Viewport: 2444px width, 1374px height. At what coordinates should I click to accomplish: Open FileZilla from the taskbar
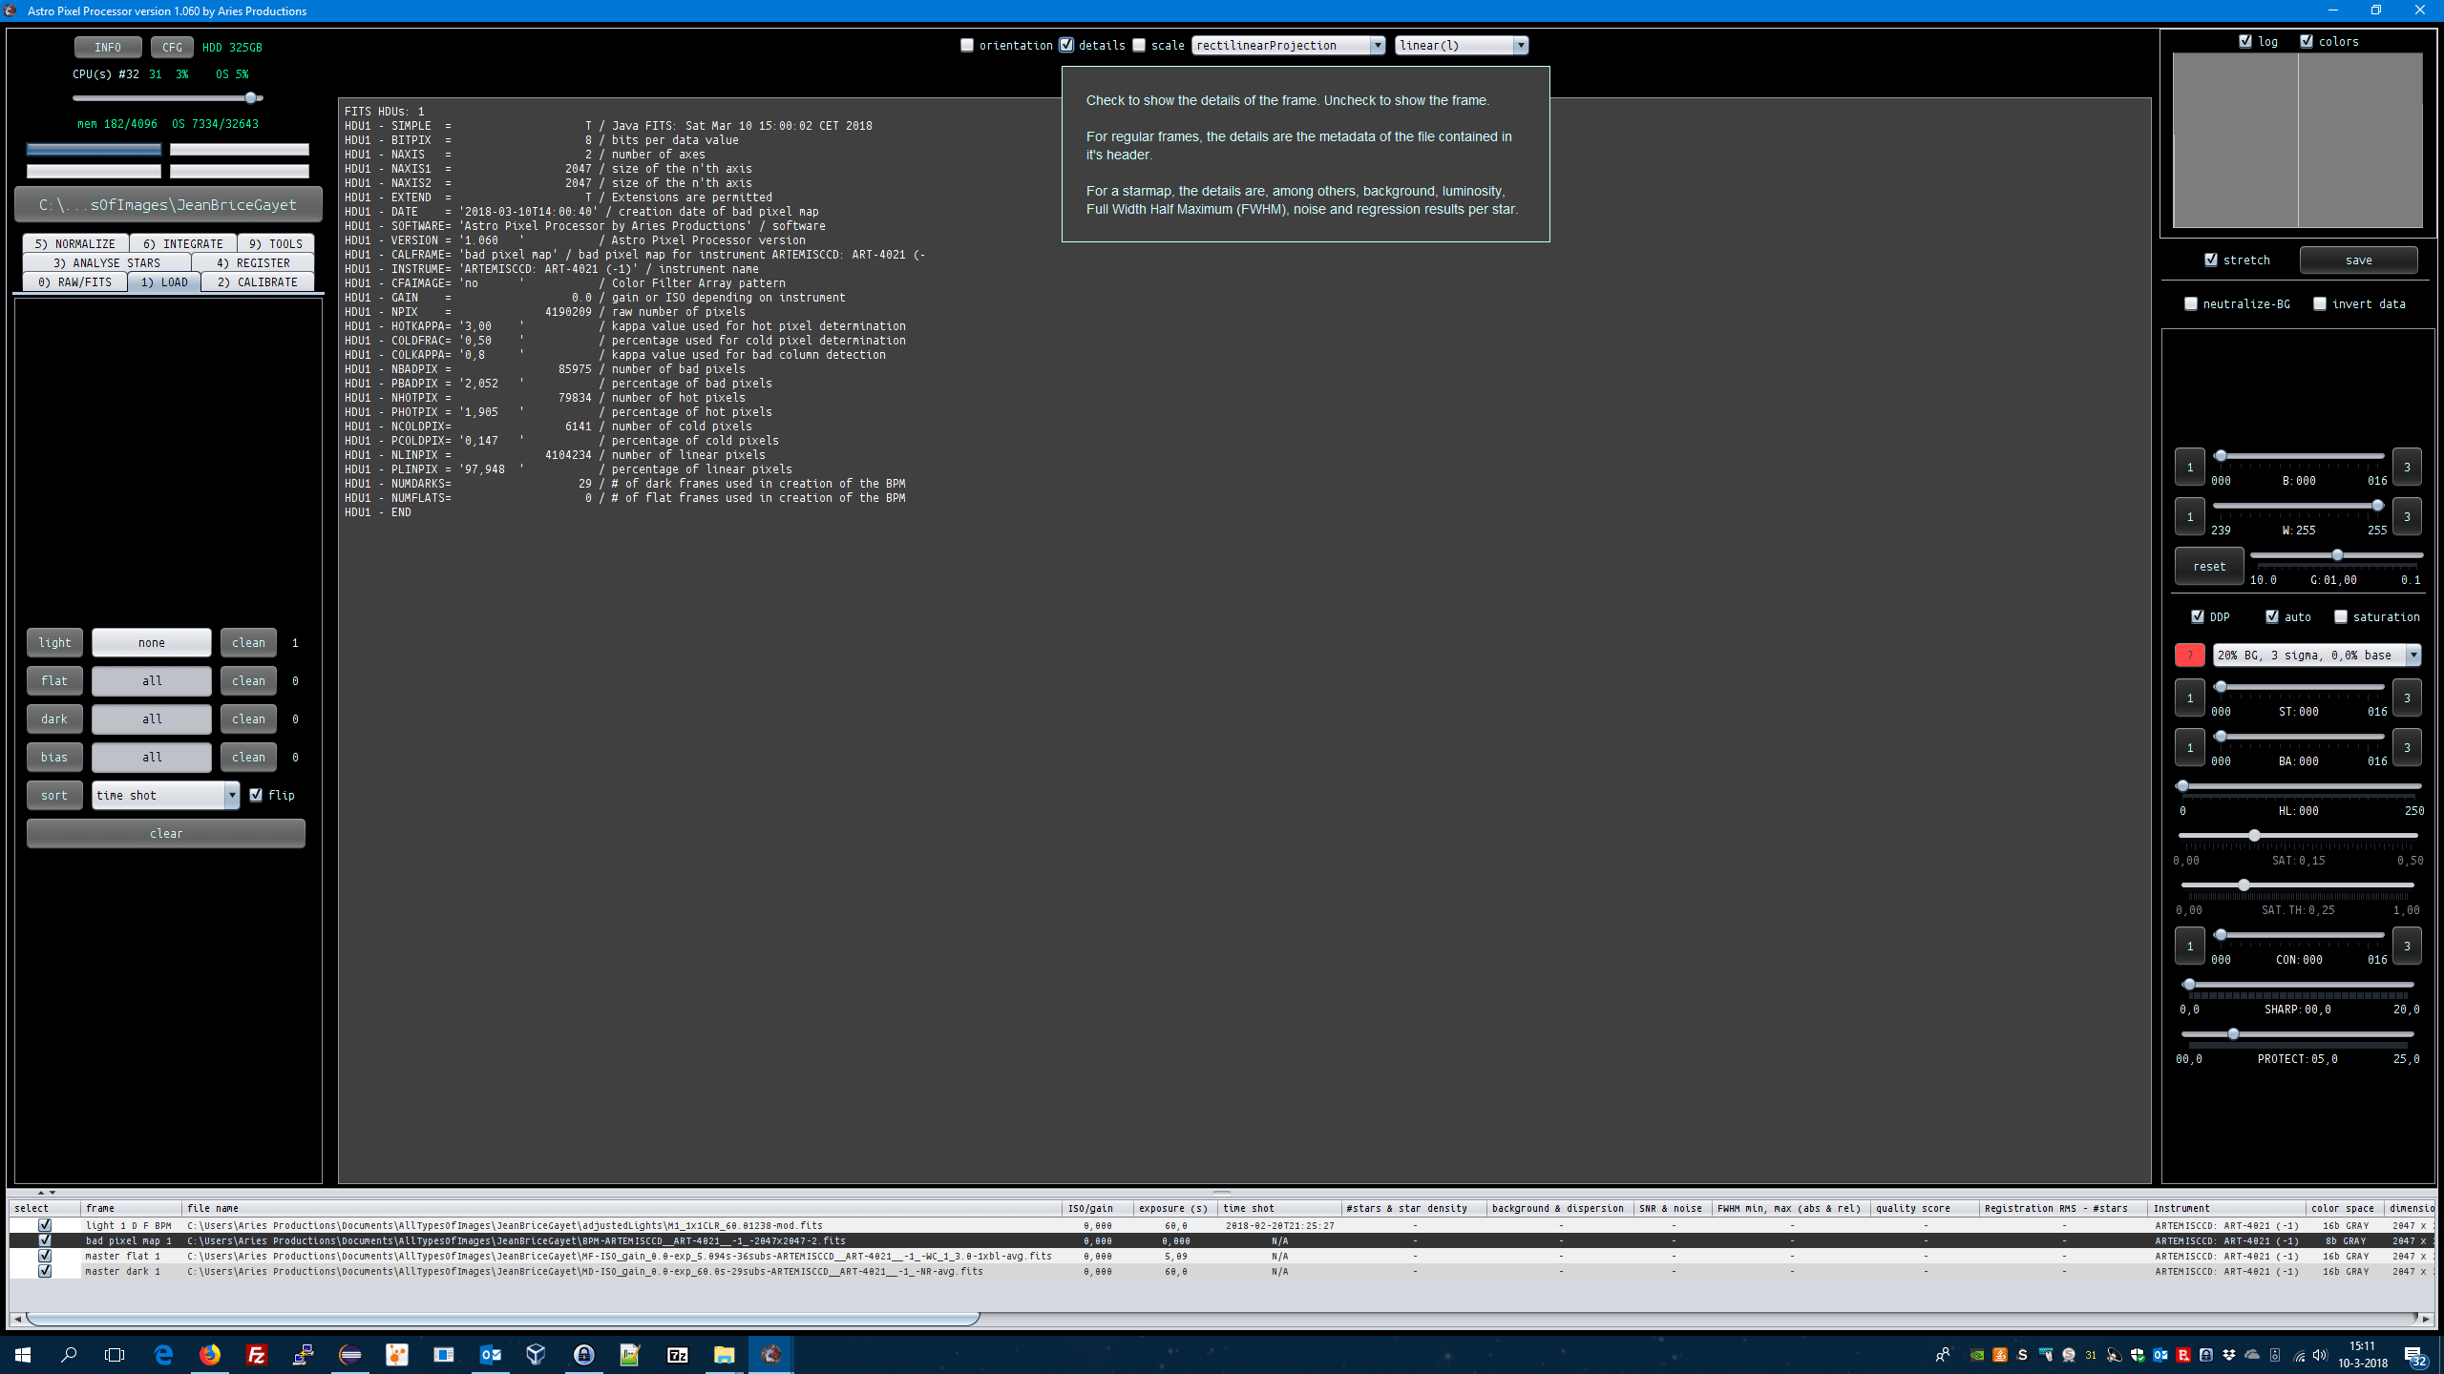[256, 1354]
